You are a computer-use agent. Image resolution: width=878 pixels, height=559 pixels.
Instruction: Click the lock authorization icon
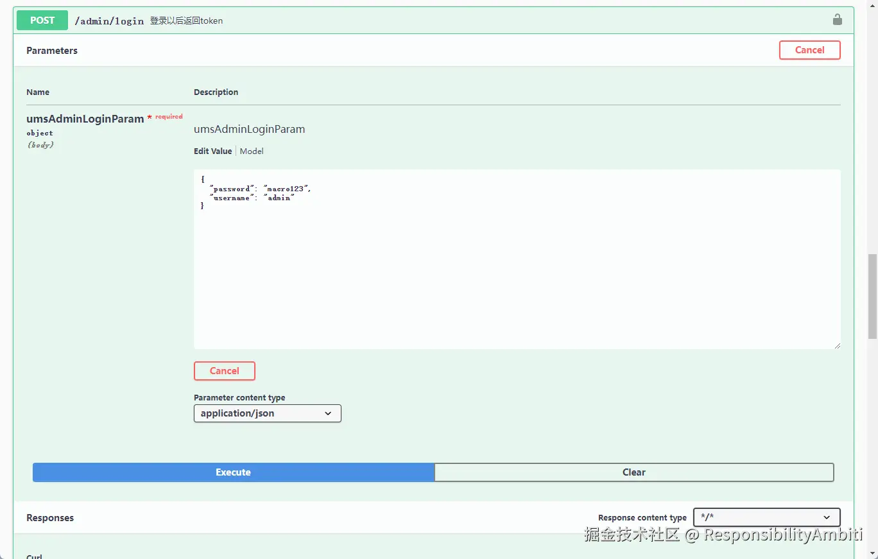(837, 19)
